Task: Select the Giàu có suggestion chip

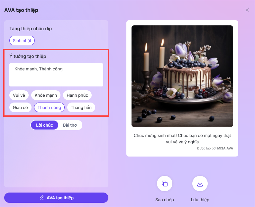Action: pyautogui.click(x=20, y=107)
